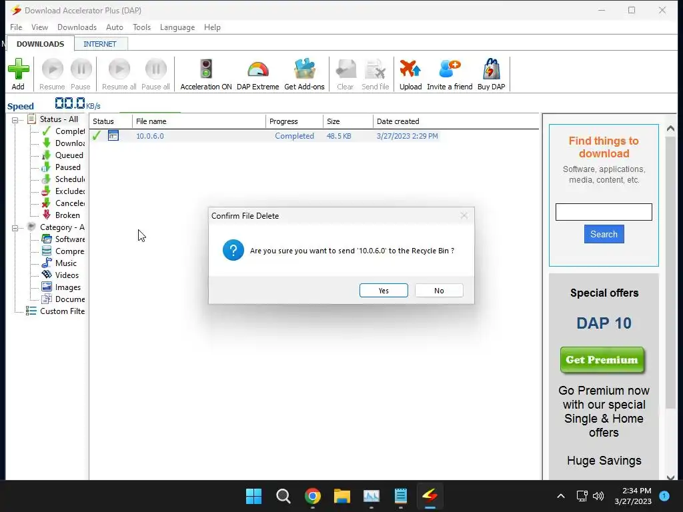This screenshot has height=512, width=683.
Task: Open taskbar Search icon
Action: click(x=283, y=496)
